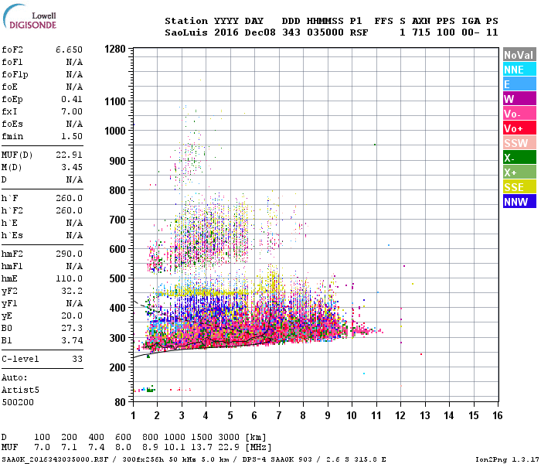Click the B1 value 3.74
This screenshot has height=464, width=541.
72,341
